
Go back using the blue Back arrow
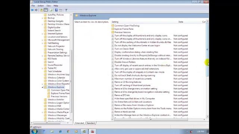[x=32, y=10]
